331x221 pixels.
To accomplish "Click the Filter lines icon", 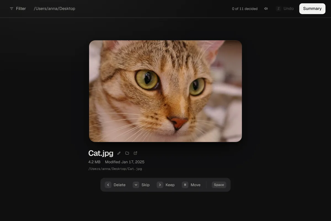I will pyautogui.click(x=12, y=9).
